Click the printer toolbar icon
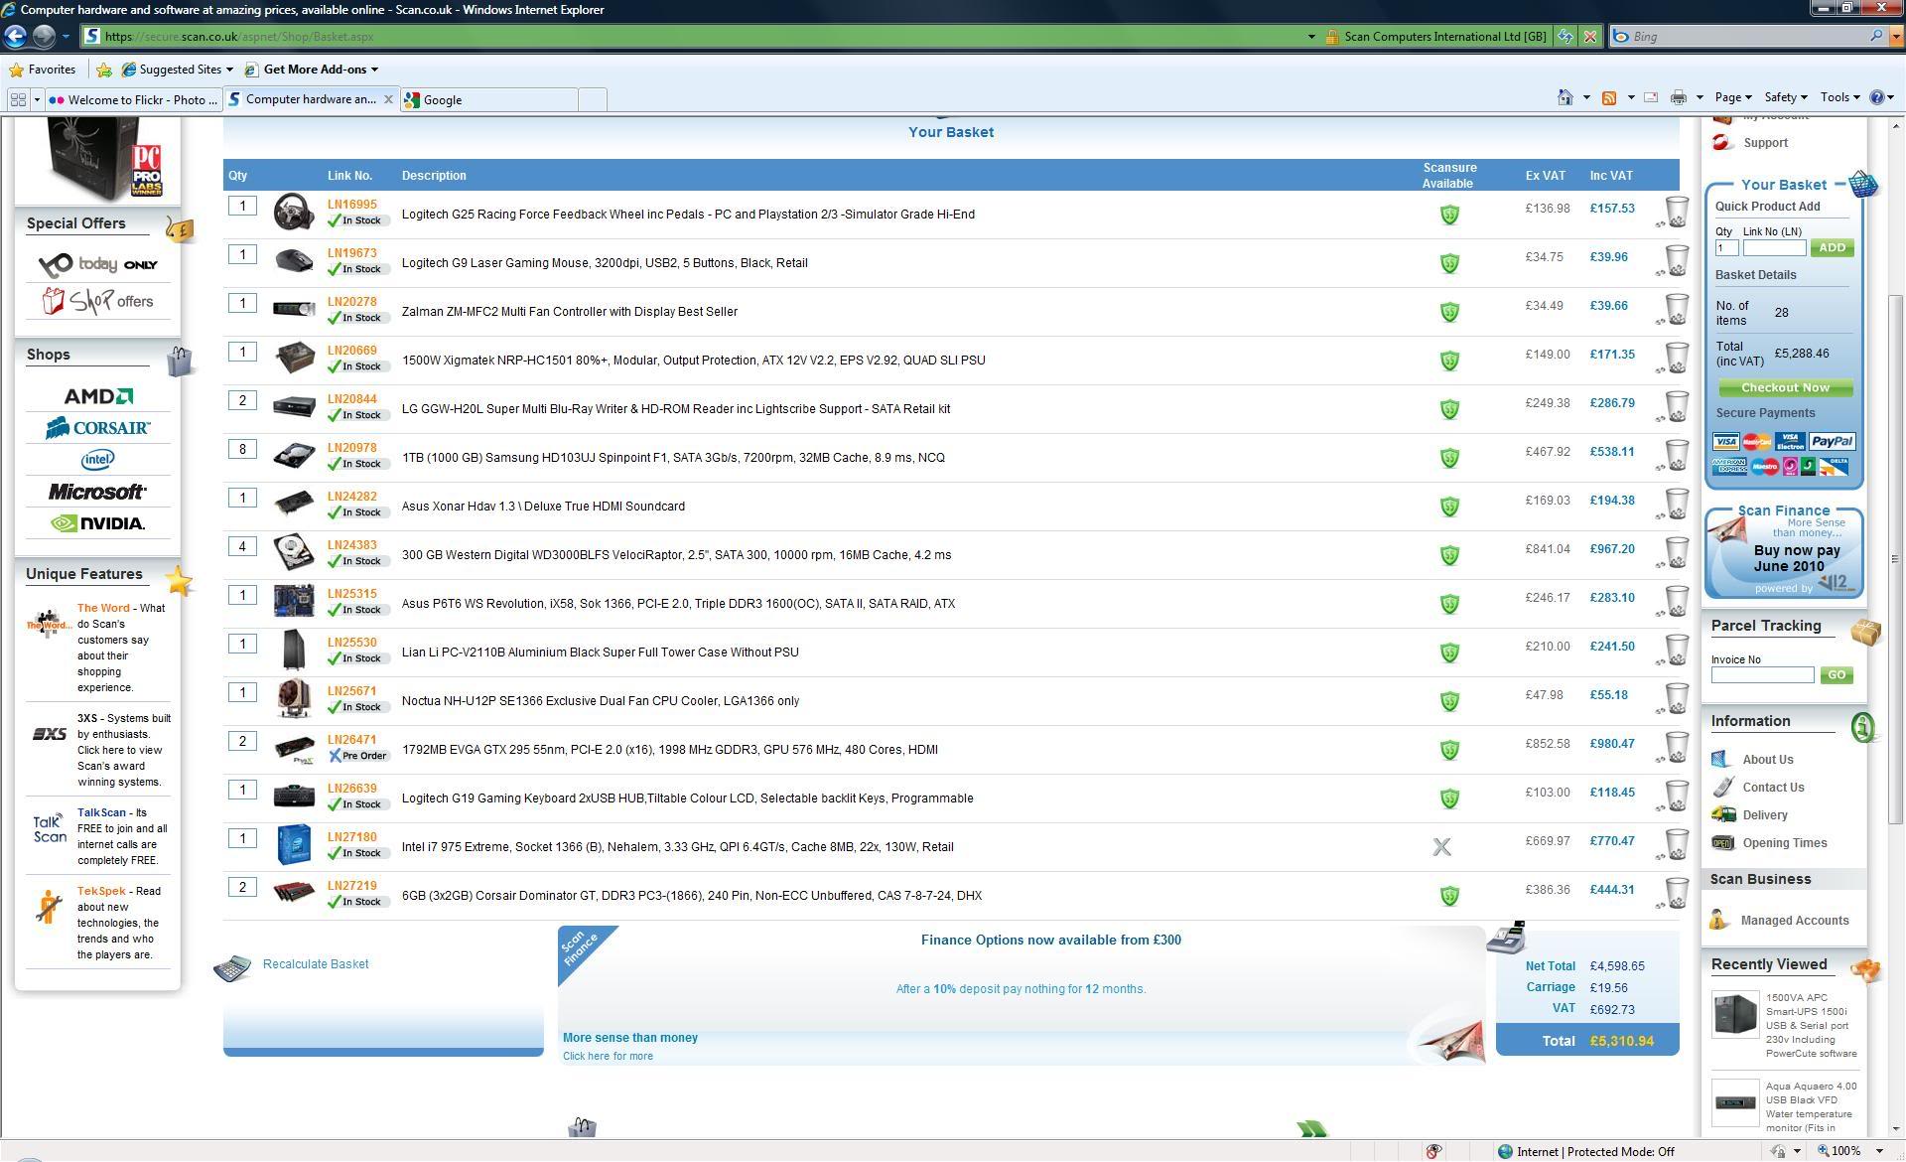The image size is (1906, 1162). (x=1678, y=97)
